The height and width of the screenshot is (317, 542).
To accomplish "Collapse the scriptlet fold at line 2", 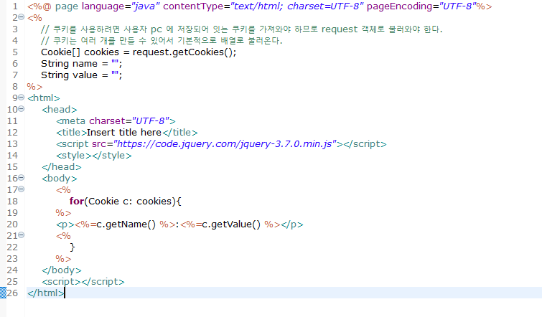I will click(x=21, y=17).
